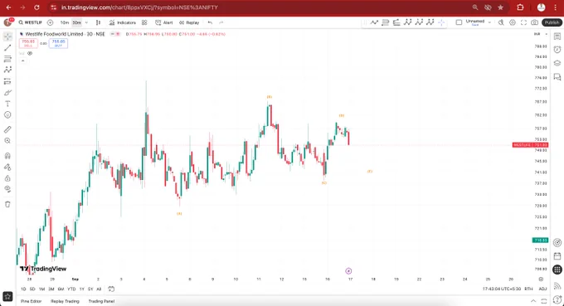Open the go to date calendar icon
Viewport: 564px width, 306px height.
[x=111, y=289]
